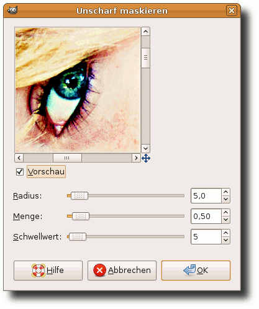Click the up arrow of preview vertical scrollbar
259x309 pixels.
[x=145, y=32]
